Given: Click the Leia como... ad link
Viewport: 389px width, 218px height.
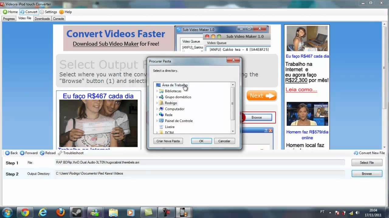Looking at the screenshot, I should pyautogui.click(x=301, y=90).
